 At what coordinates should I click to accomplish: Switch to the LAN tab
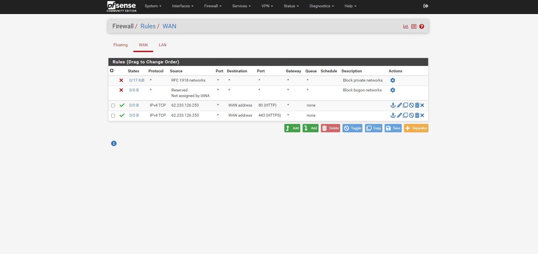162,45
